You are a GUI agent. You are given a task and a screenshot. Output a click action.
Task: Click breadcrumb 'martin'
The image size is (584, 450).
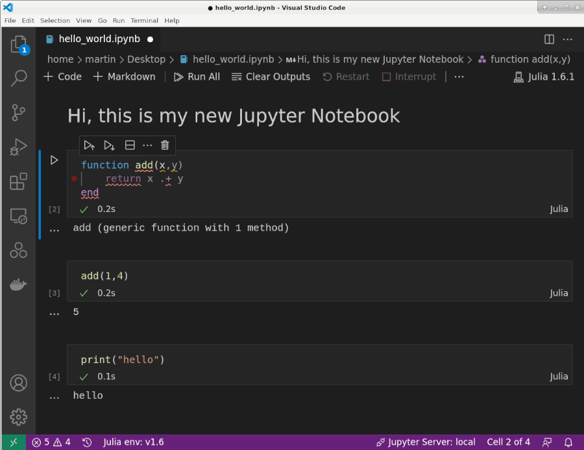[x=100, y=59]
